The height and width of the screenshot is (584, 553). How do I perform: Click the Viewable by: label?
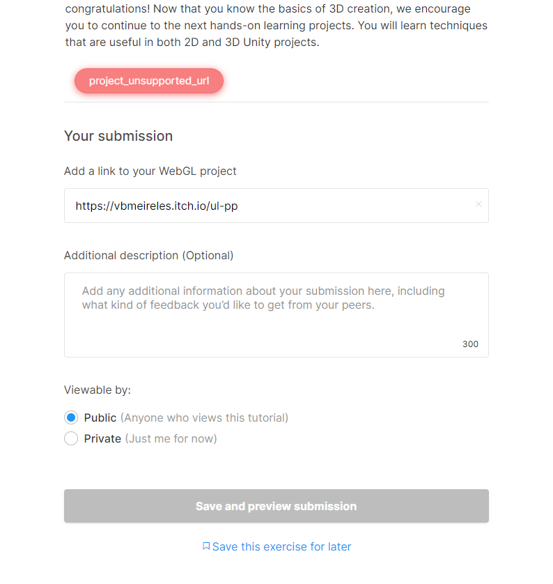coord(98,390)
